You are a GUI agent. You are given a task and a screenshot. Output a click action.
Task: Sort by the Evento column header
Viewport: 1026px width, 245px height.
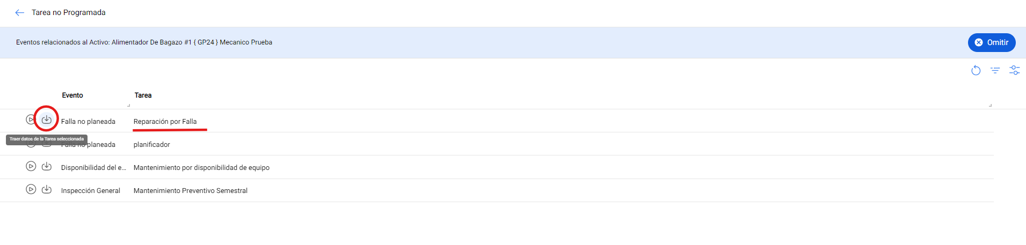(72, 95)
